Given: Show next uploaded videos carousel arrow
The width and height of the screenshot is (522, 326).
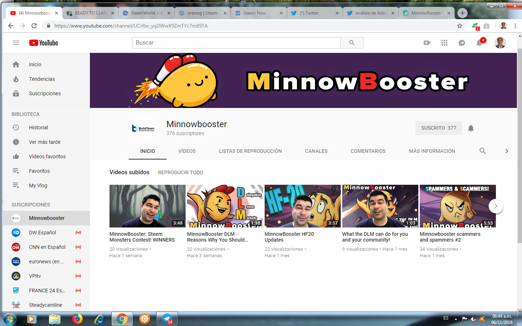Looking at the screenshot, I should [496, 206].
